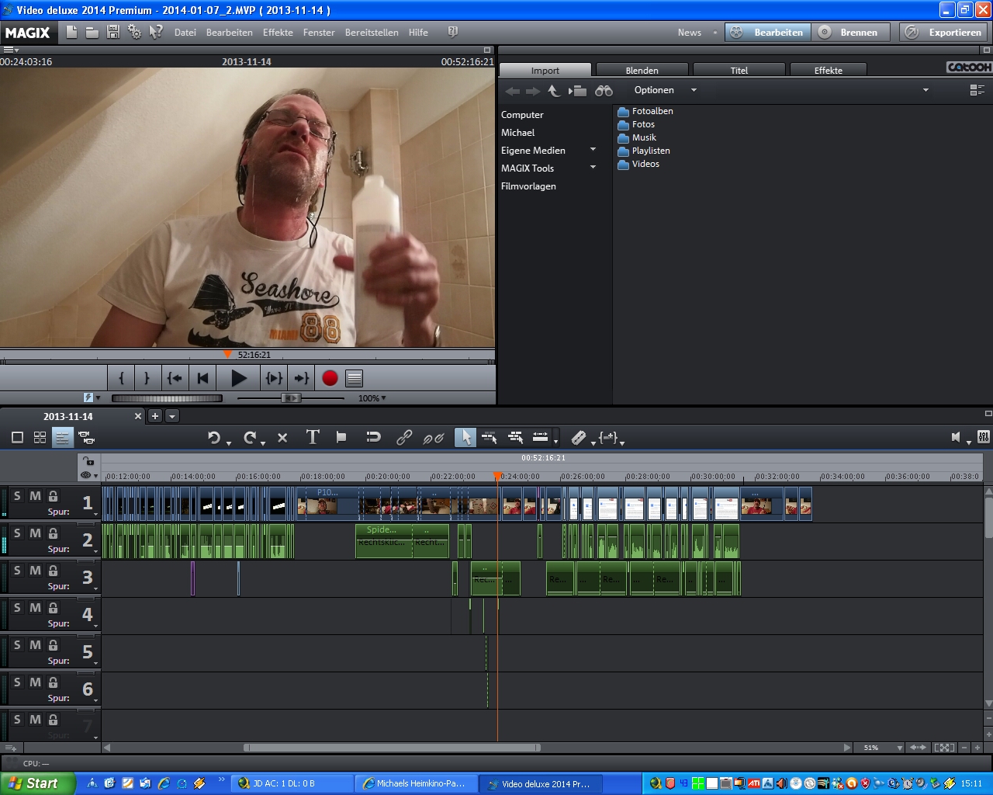The height and width of the screenshot is (795, 993).
Task: Mute track 2 with M button
Action: coord(35,533)
